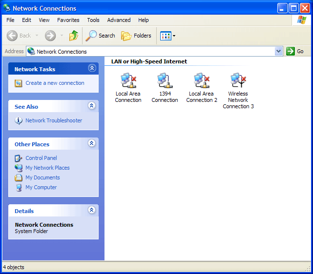The width and height of the screenshot is (313, 274).
Task: Click the Go button beside address bar
Action: [295, 51]
